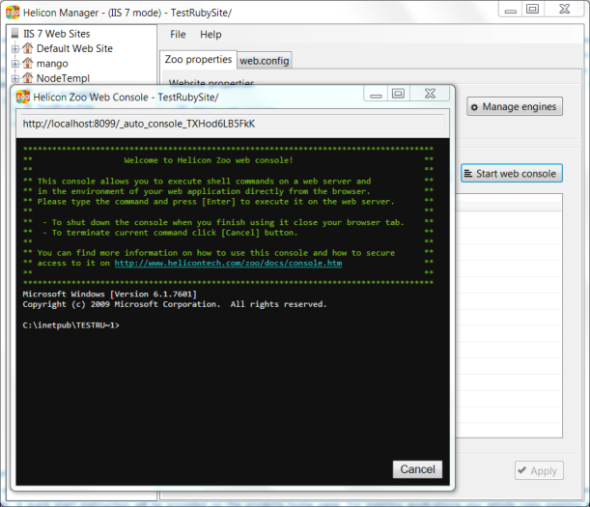Image resolution: width=590 pixels, height=507 pixels.
Task: Click Cancel in the web console
Action: (x=417, y=469)
